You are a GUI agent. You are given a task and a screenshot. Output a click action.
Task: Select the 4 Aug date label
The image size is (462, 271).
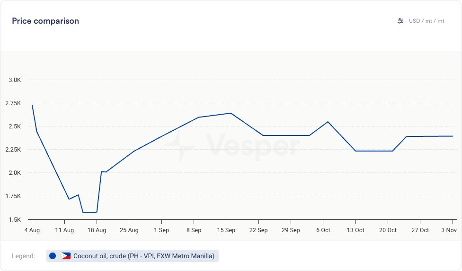[32, 230]
